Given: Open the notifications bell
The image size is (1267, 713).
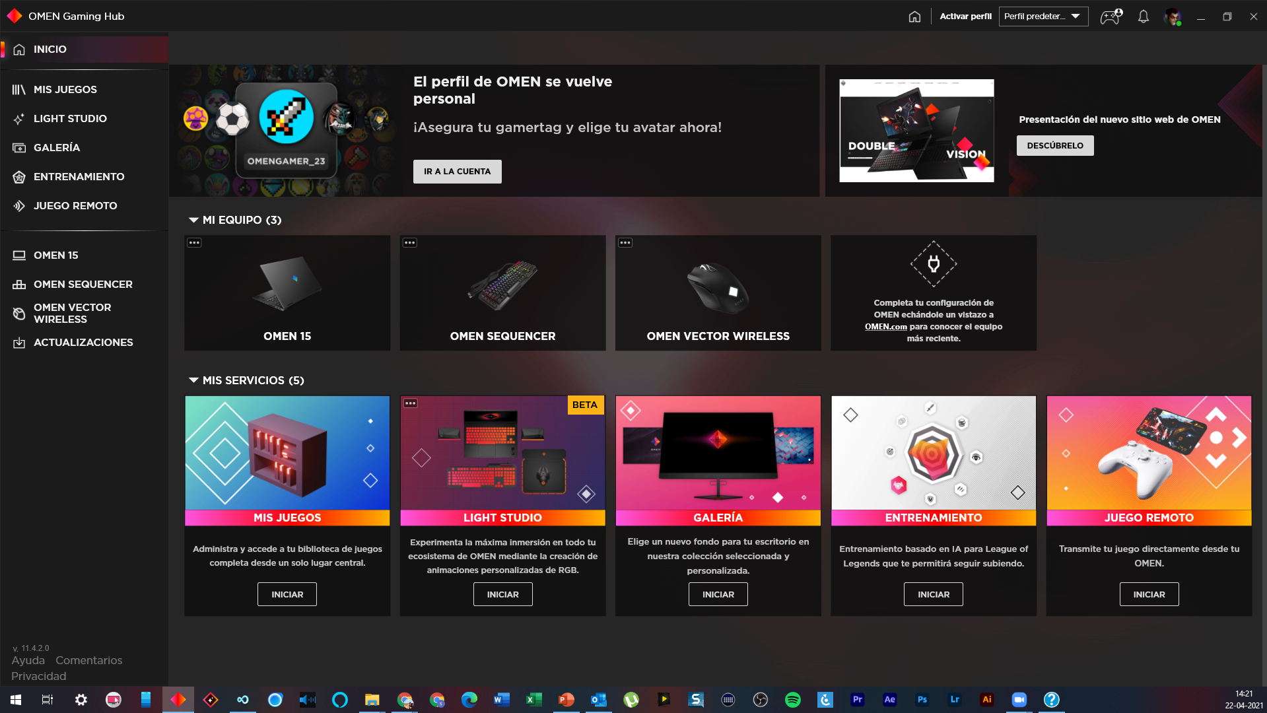Looking at the screenshot, I should tap(1143, 17).
